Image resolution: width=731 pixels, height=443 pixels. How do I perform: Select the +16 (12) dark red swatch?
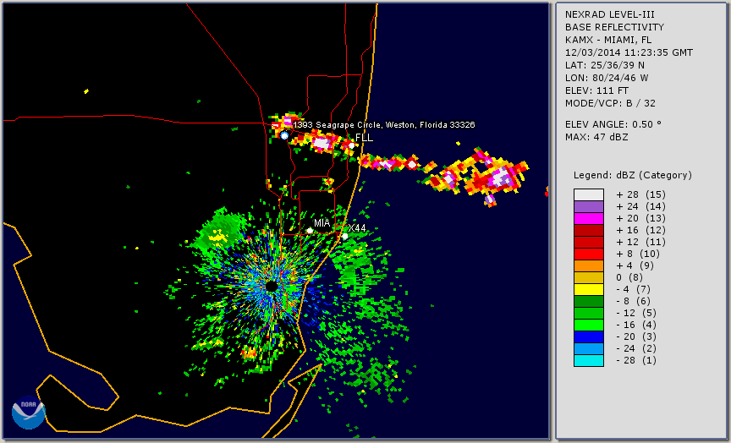click(x=589, y=230)
